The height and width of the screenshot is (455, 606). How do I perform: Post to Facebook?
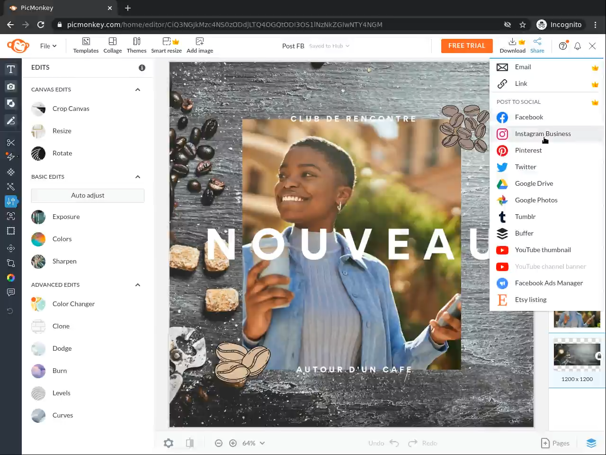point(547,117)
